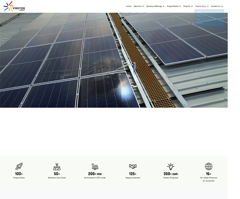This screenshot has height=199, width=240.
Task: Open the Project Model dropdown
Action: pos(174,6)
